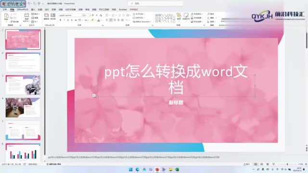Click the Clear Formatting icon
This screenshot has width=308, height=173.
click(x=101, y=15)
